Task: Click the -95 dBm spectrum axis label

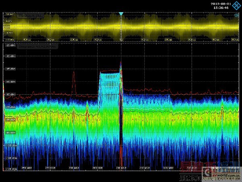Action: coord(10,133)
